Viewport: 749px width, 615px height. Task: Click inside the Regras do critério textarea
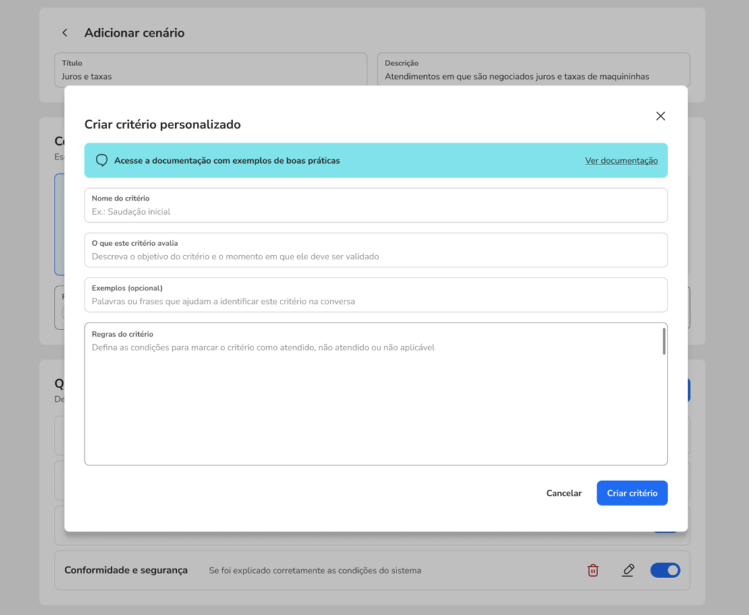376,394
